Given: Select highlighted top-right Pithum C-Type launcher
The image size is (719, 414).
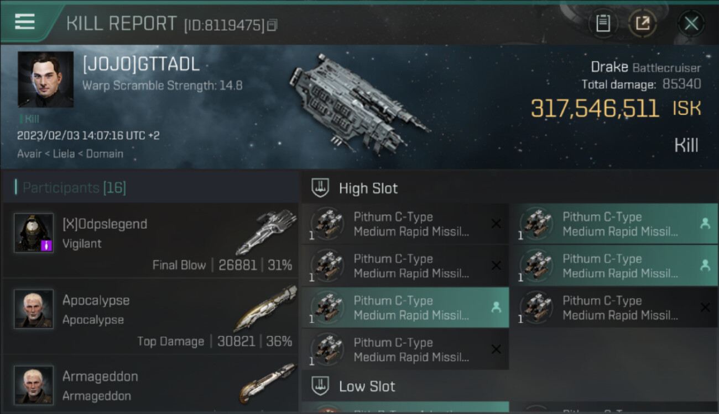Looking at the screenshot, I should click(x=614, y=224).
